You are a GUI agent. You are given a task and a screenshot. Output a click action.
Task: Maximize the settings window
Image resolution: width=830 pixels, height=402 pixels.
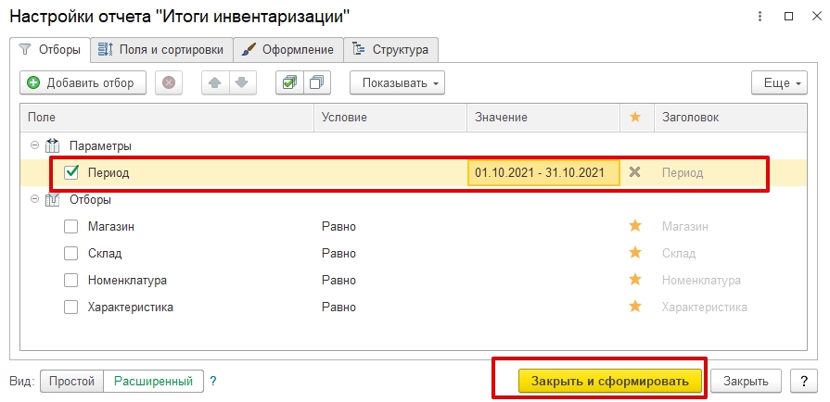click(788, 17)
